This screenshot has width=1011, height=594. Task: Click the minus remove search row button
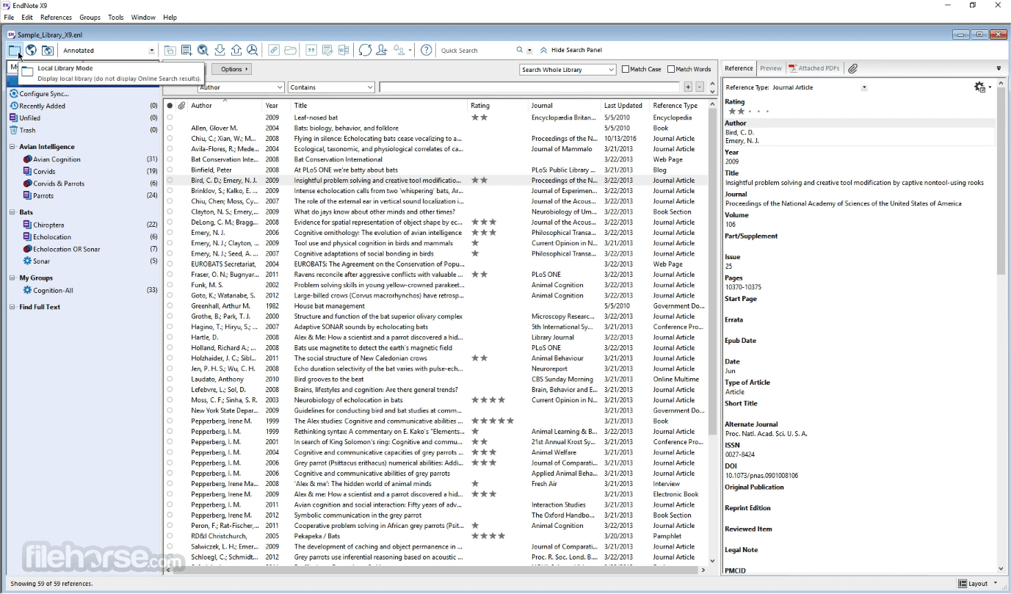700,87
